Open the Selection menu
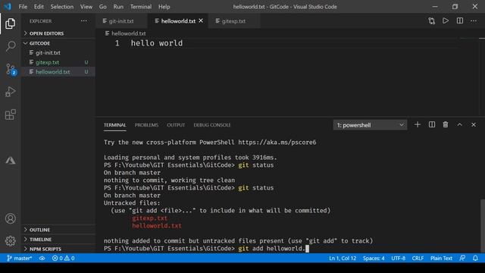 pyautogui.click(x=62, y=7)
